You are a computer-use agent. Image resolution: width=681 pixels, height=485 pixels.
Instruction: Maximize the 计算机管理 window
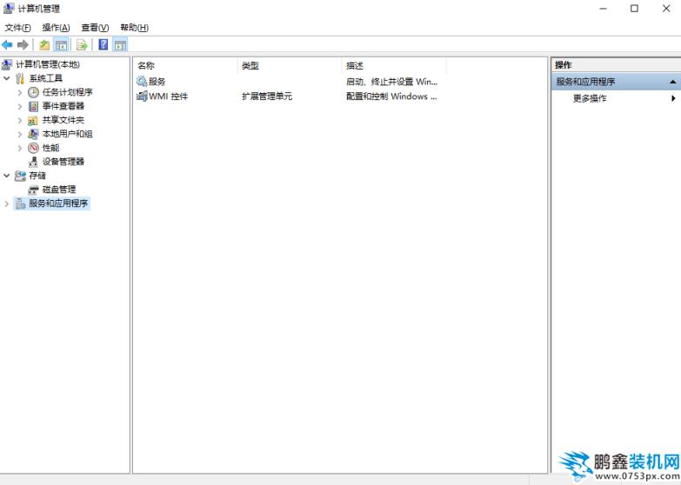(x=635, y=8)
